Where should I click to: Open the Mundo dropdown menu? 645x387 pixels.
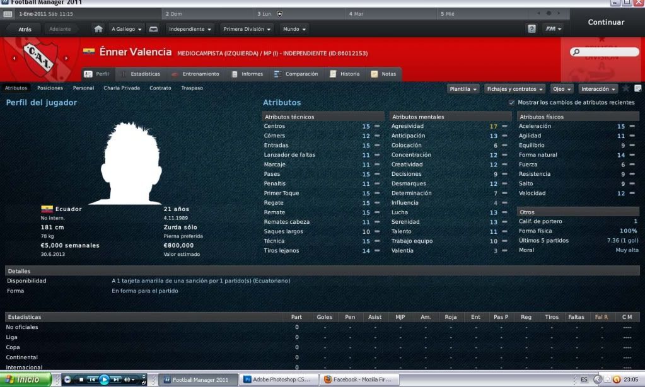click(294, 29)
